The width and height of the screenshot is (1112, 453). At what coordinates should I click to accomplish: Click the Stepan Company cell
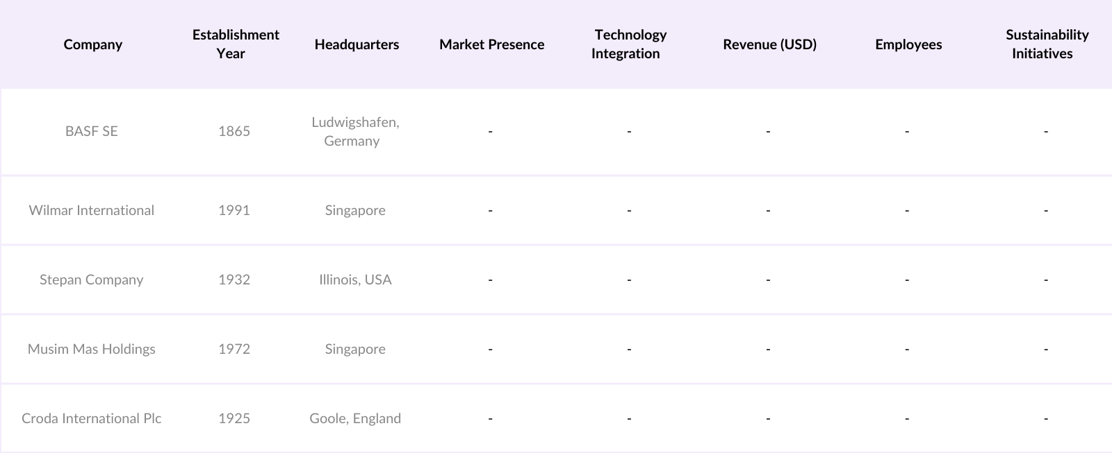(x=92, y=280)
